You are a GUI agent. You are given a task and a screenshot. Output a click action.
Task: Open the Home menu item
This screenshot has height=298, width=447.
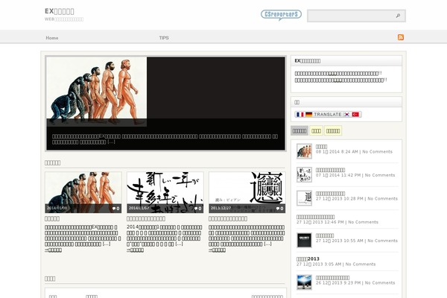click(52, 37)
